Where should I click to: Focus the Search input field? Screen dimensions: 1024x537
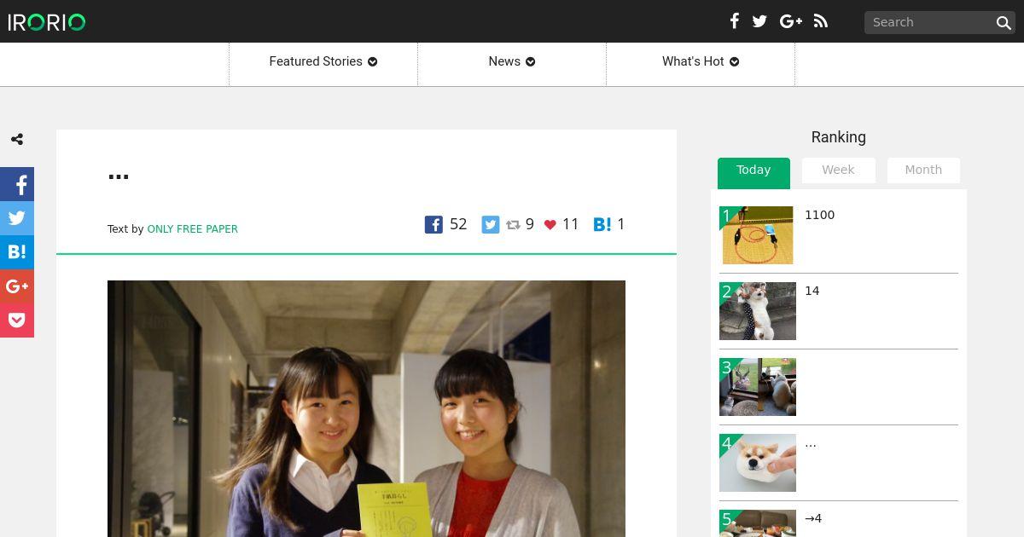pos(928,22)
